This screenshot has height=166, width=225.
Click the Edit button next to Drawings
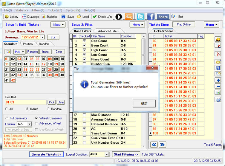53,37
